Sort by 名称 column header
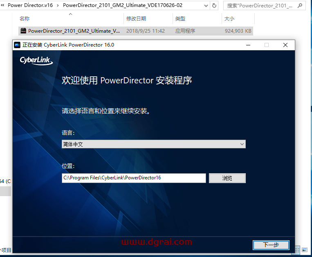The height and width of the screenshot is (257, 312). tap(25, 19)
